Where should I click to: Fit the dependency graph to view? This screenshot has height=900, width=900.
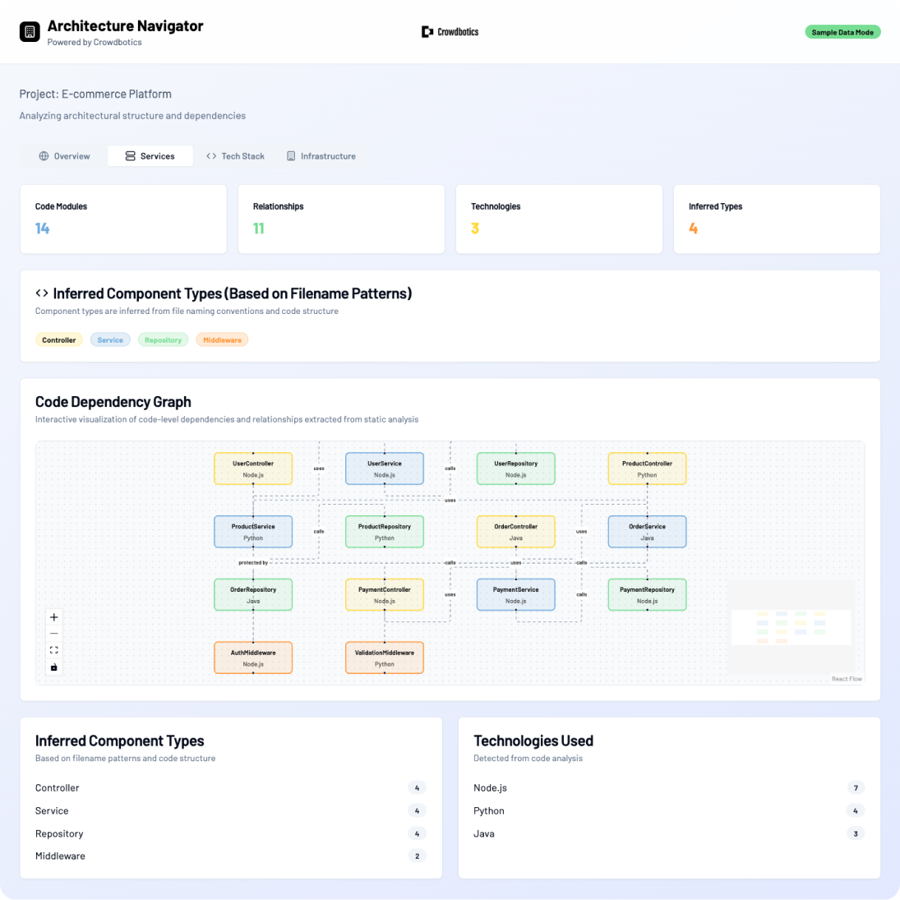click(x=53, y=649)
